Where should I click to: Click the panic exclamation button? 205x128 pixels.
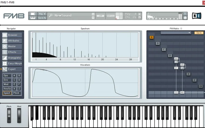(x=185, y=14)
